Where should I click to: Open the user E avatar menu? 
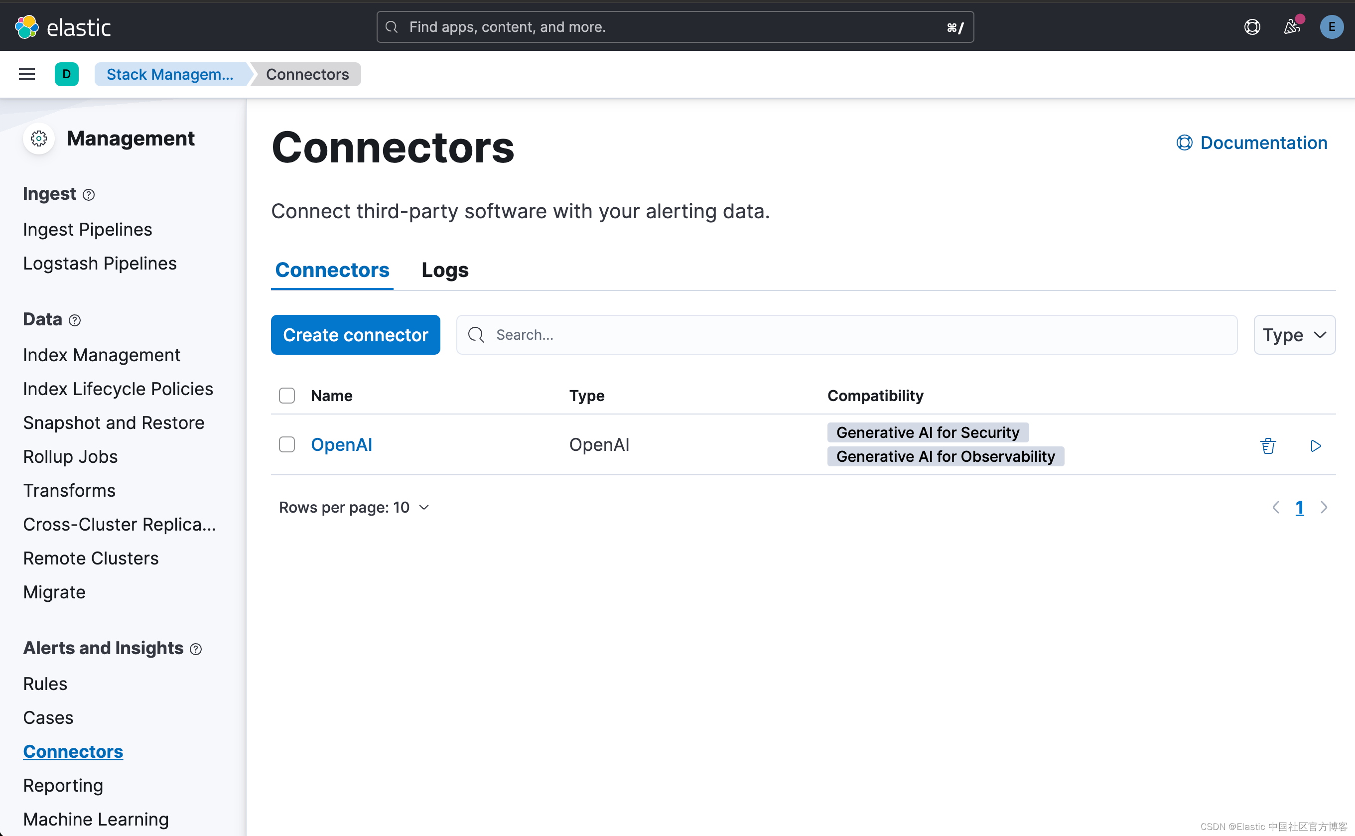click(x=1331, y=27)
